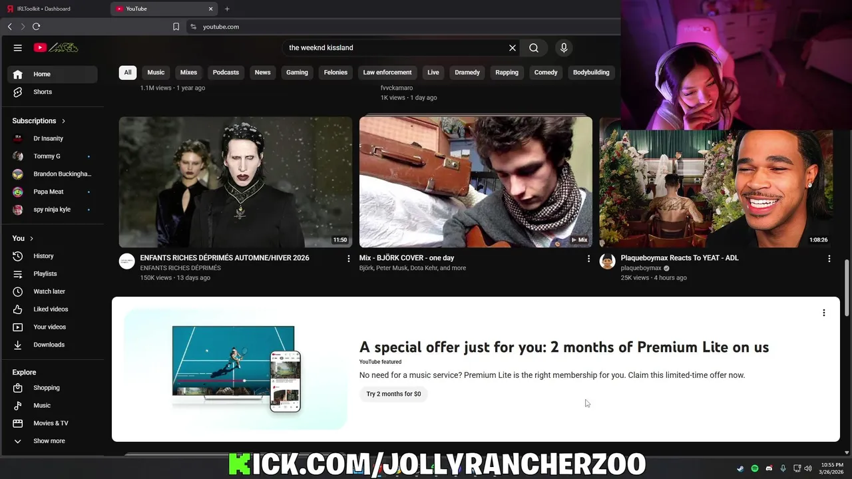Open Discord from the system tray
The width and height of the screenshot is (852, 479).
point(769,468)
